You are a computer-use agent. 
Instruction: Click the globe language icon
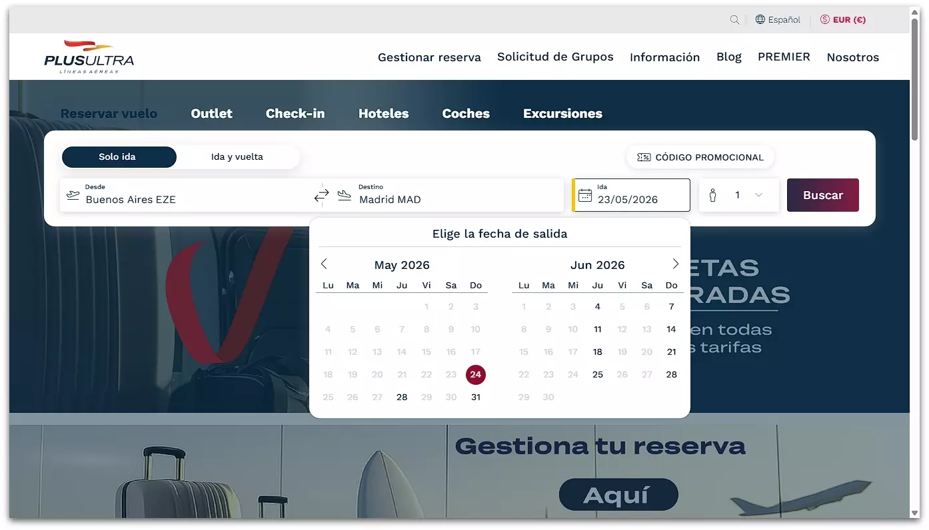(760, 20)
